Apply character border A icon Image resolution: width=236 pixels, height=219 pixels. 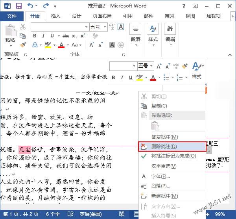pos(121,27)
